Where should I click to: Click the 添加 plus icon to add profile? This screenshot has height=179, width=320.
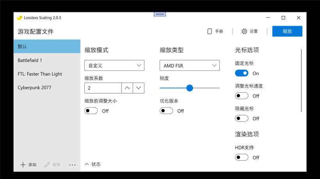point(23,165)
